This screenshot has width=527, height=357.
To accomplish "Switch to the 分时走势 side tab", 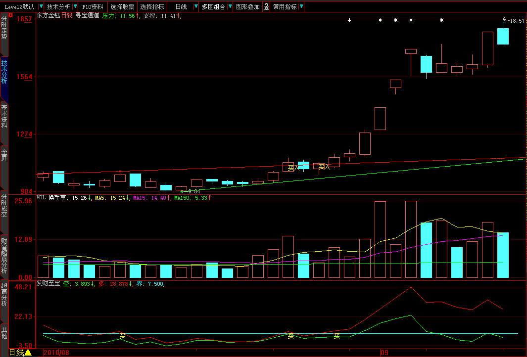I will pyautogui.click(x=4, y=29).
